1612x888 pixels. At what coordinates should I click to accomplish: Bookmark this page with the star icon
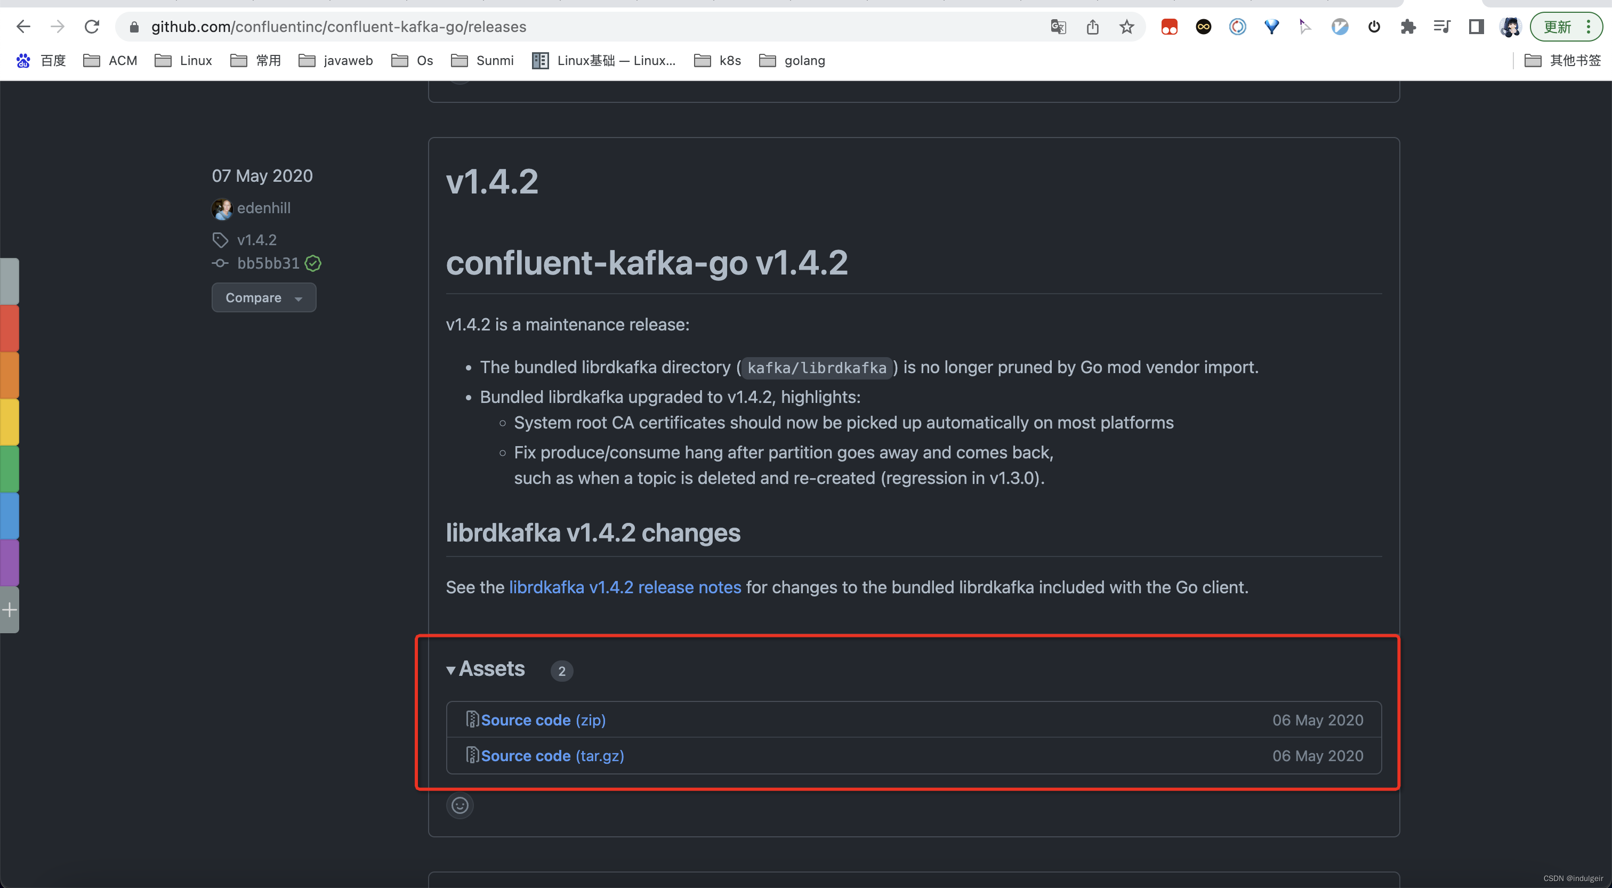pyautogui.click(x=1126, y=27)
